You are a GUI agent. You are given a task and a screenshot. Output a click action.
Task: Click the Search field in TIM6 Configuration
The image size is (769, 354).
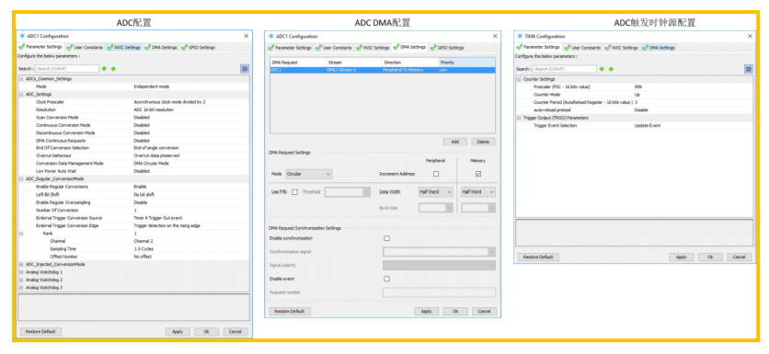coord(565,69)
